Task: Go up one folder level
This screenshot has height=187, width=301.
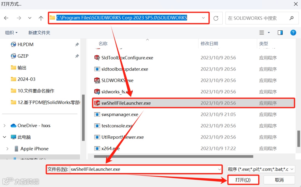Action: pos(41,18)
